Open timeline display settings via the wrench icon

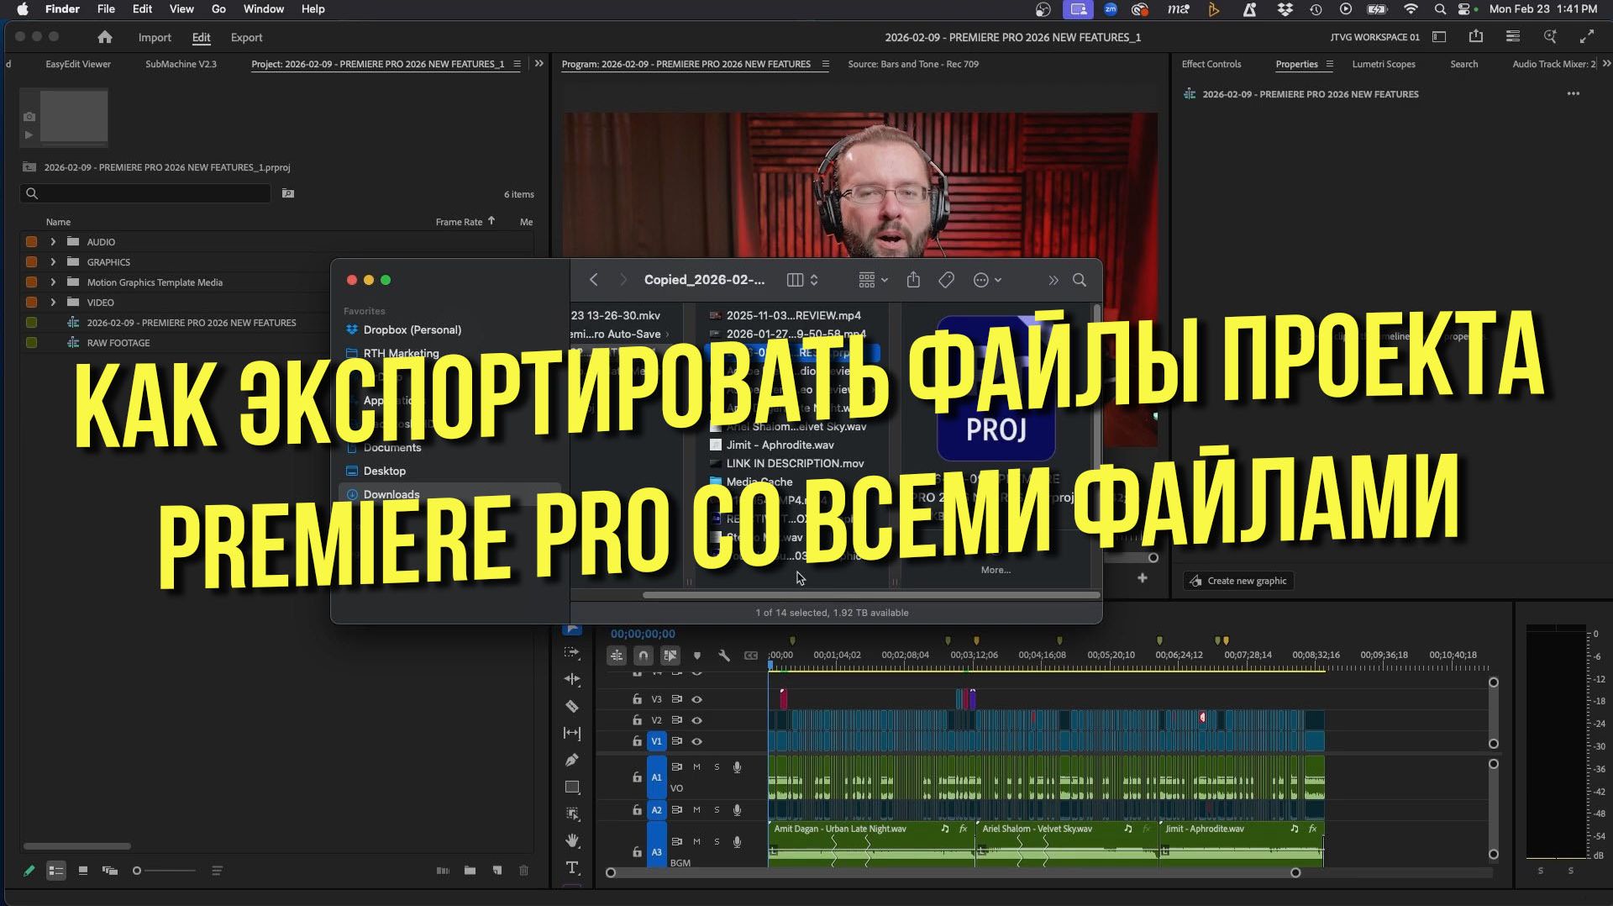pyautogui.click(x=726, y=655)
